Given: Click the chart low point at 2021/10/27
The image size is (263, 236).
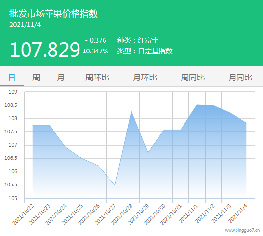Looking at the screenshot, I should (115, 185).
